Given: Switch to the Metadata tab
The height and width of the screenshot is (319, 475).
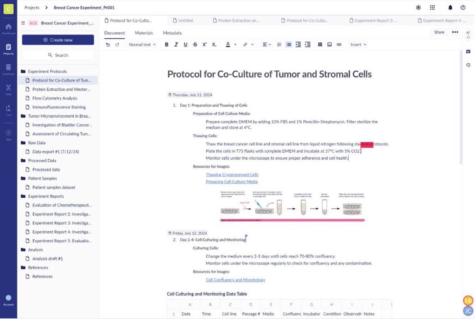Looking at the screenshot, I should point(172,33).
